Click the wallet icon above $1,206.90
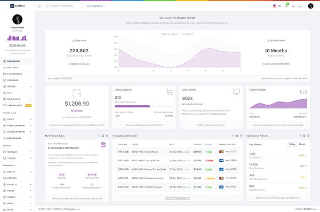The height and width of the screenshot is (212, 320). click(x=77, y=93)
